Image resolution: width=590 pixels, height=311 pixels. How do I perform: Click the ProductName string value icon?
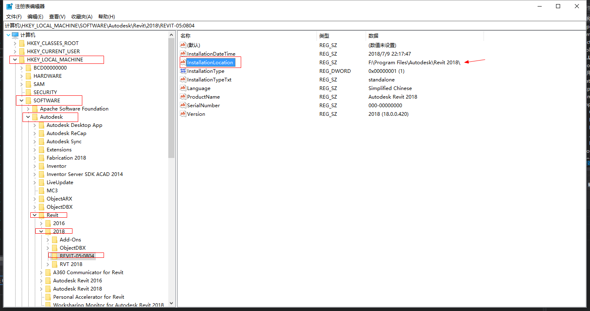[183, 97]
